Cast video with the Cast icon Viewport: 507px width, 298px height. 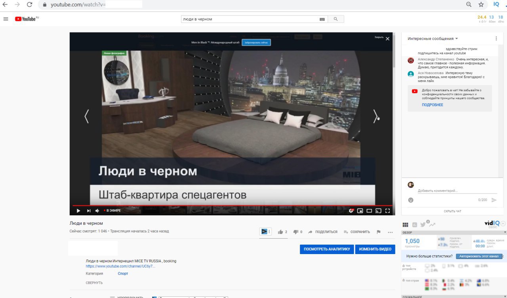378,211
